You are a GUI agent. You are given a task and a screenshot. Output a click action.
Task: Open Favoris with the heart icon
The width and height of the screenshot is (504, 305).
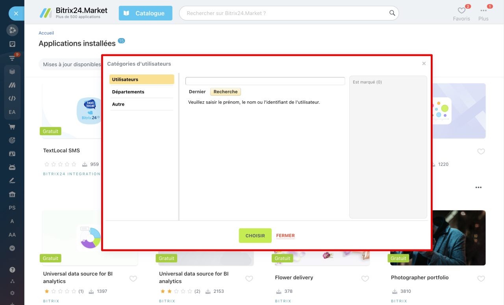tap(461, 13)
